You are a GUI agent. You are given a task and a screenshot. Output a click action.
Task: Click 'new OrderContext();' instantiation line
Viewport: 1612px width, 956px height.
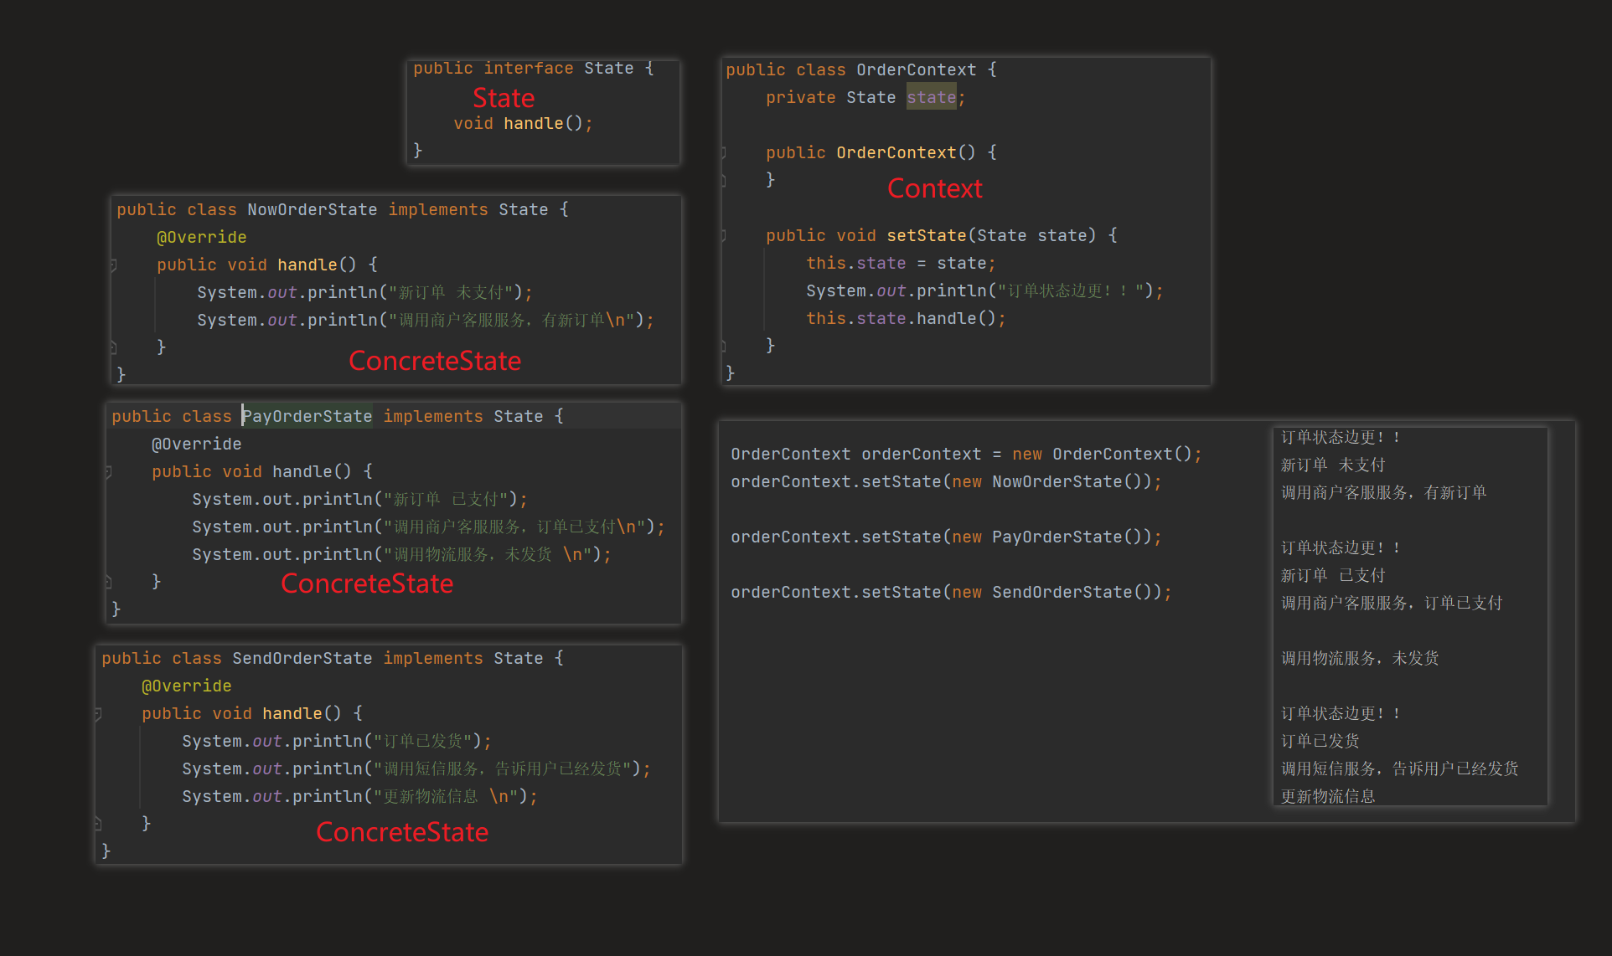(967, 455)
